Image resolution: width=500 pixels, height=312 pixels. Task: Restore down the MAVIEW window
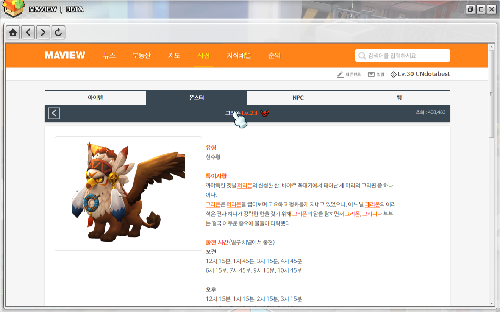(x=470, y=9)
